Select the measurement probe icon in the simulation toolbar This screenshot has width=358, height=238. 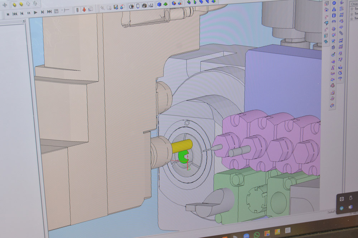[77, 10]
